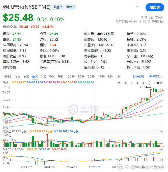Click the 52周最高 value 26.54
This screenshot has height=172, width=168.
point(24,45)
